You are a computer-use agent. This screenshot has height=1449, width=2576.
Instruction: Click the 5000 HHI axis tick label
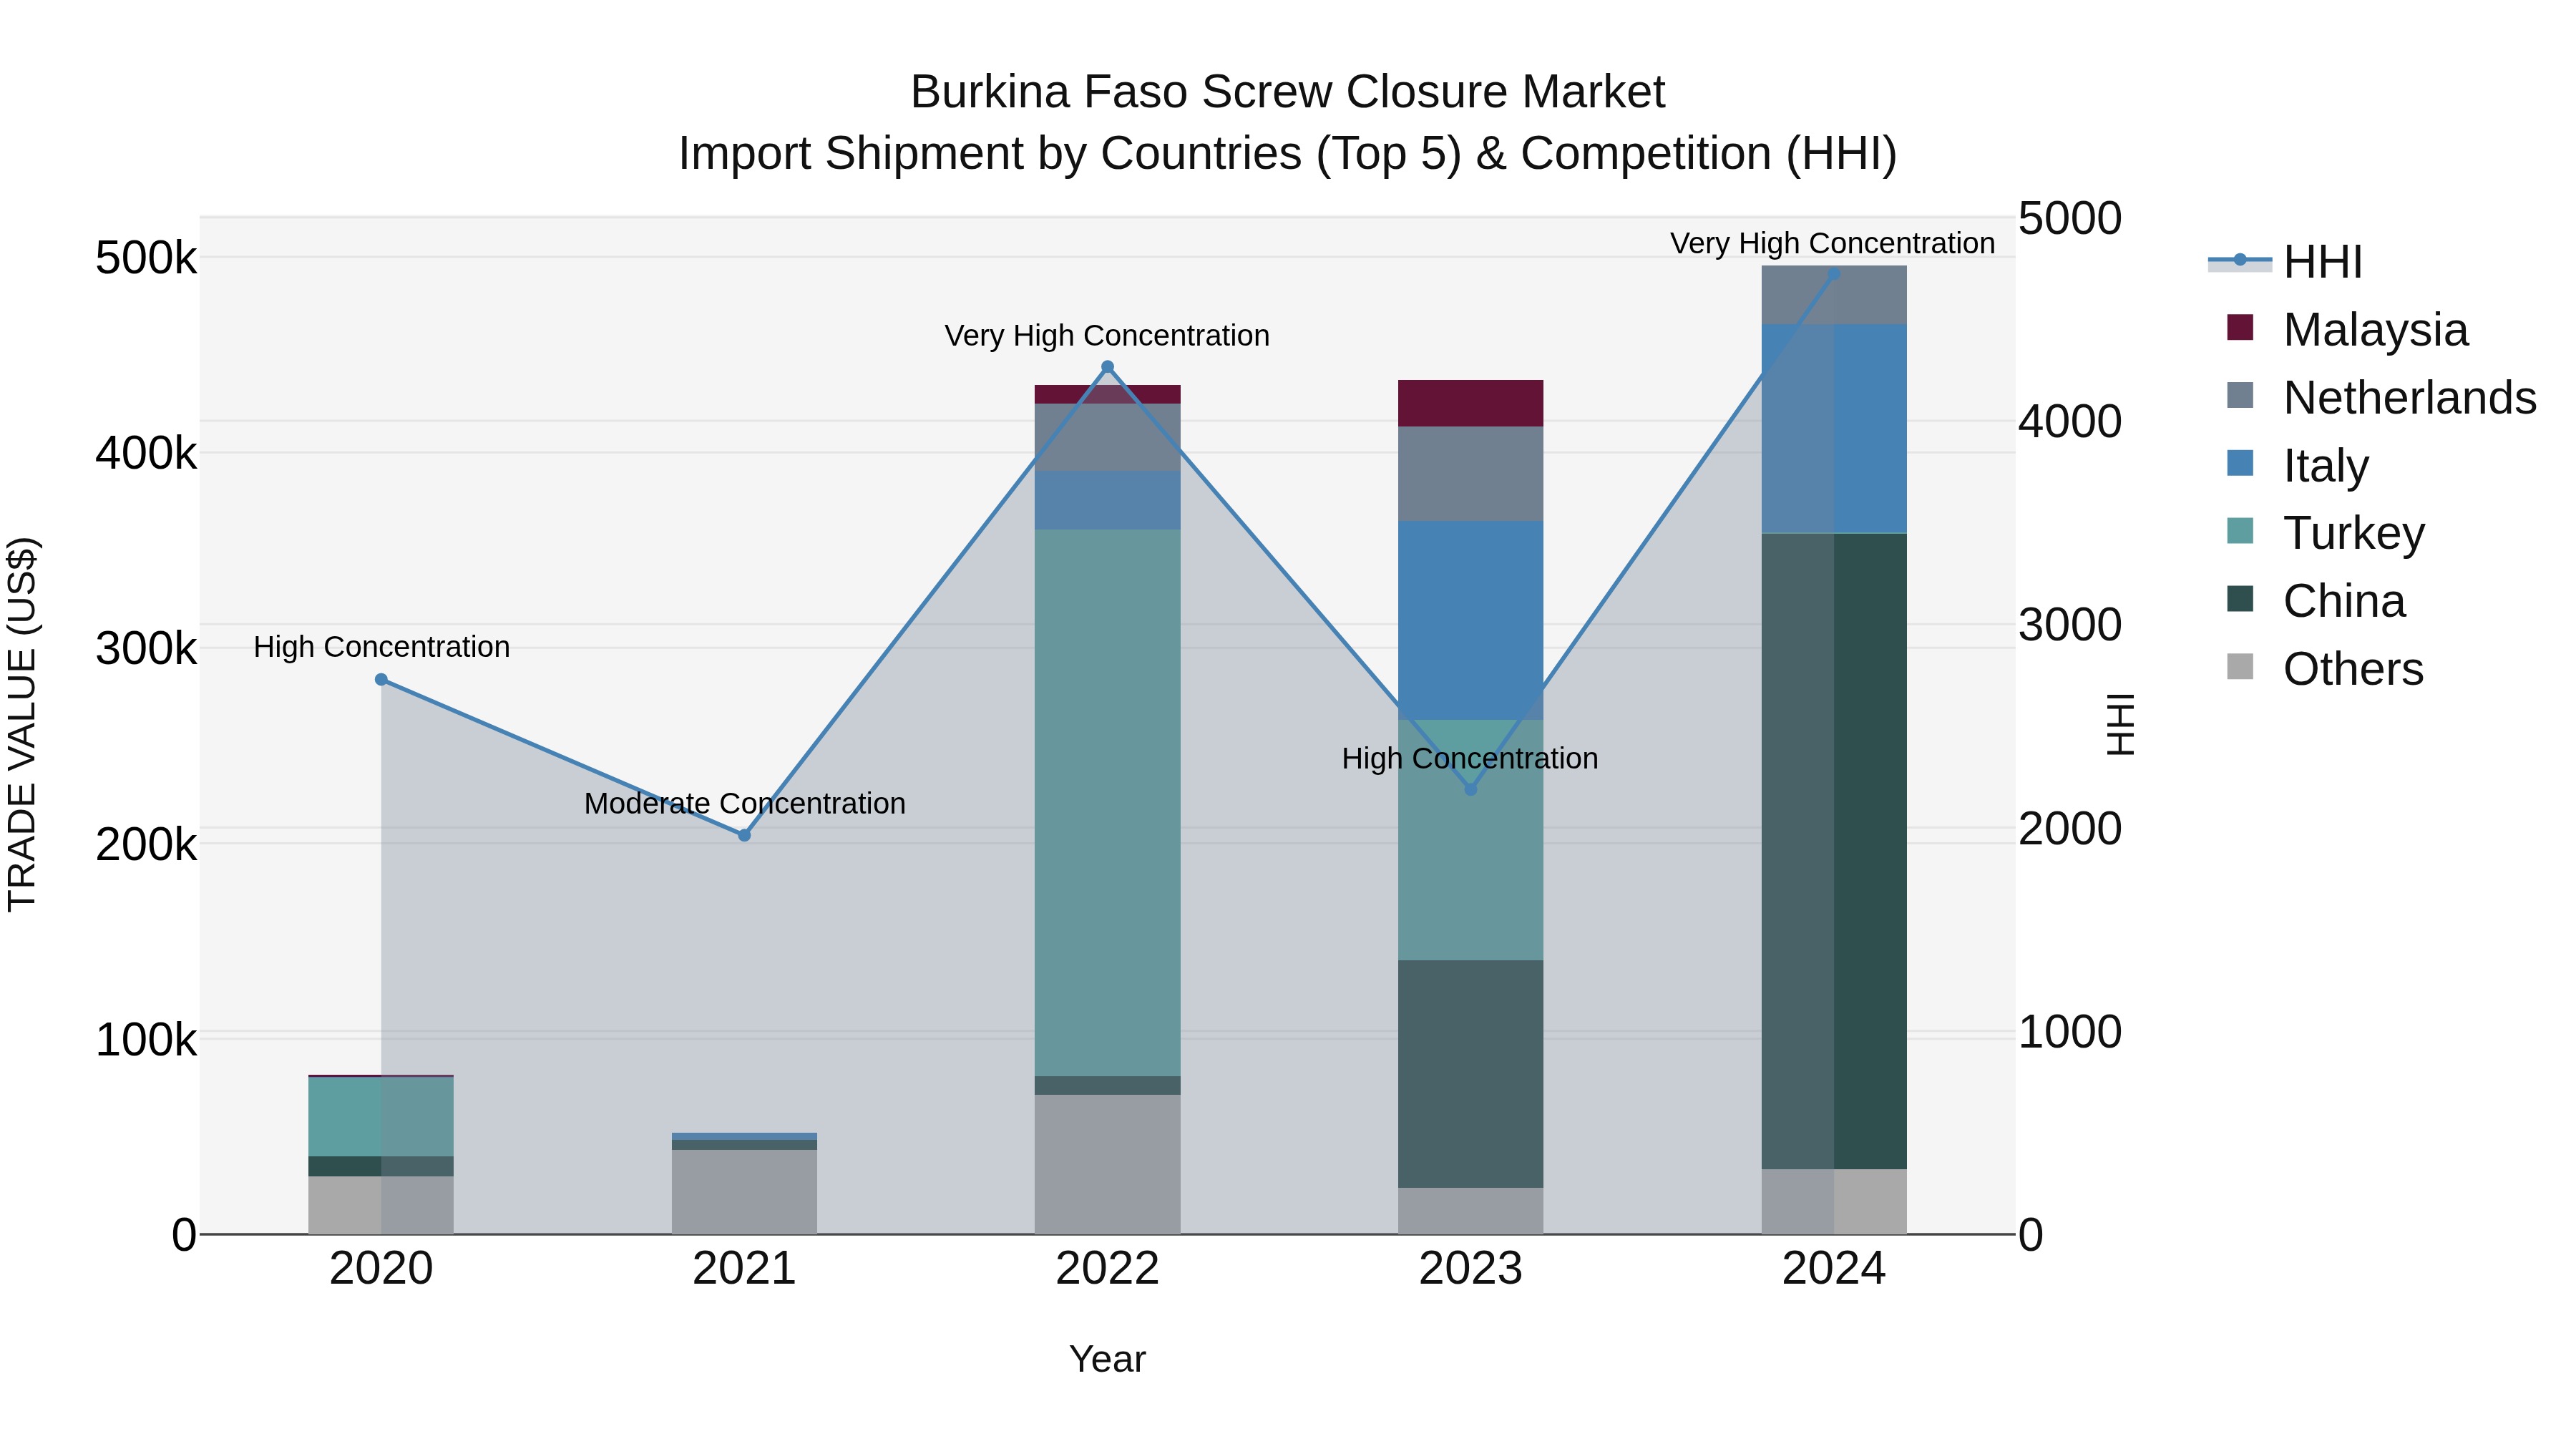2070,218
